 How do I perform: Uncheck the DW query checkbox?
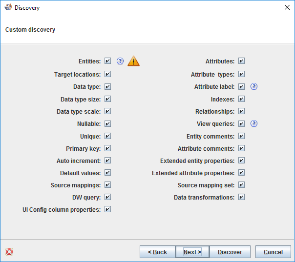108,197
